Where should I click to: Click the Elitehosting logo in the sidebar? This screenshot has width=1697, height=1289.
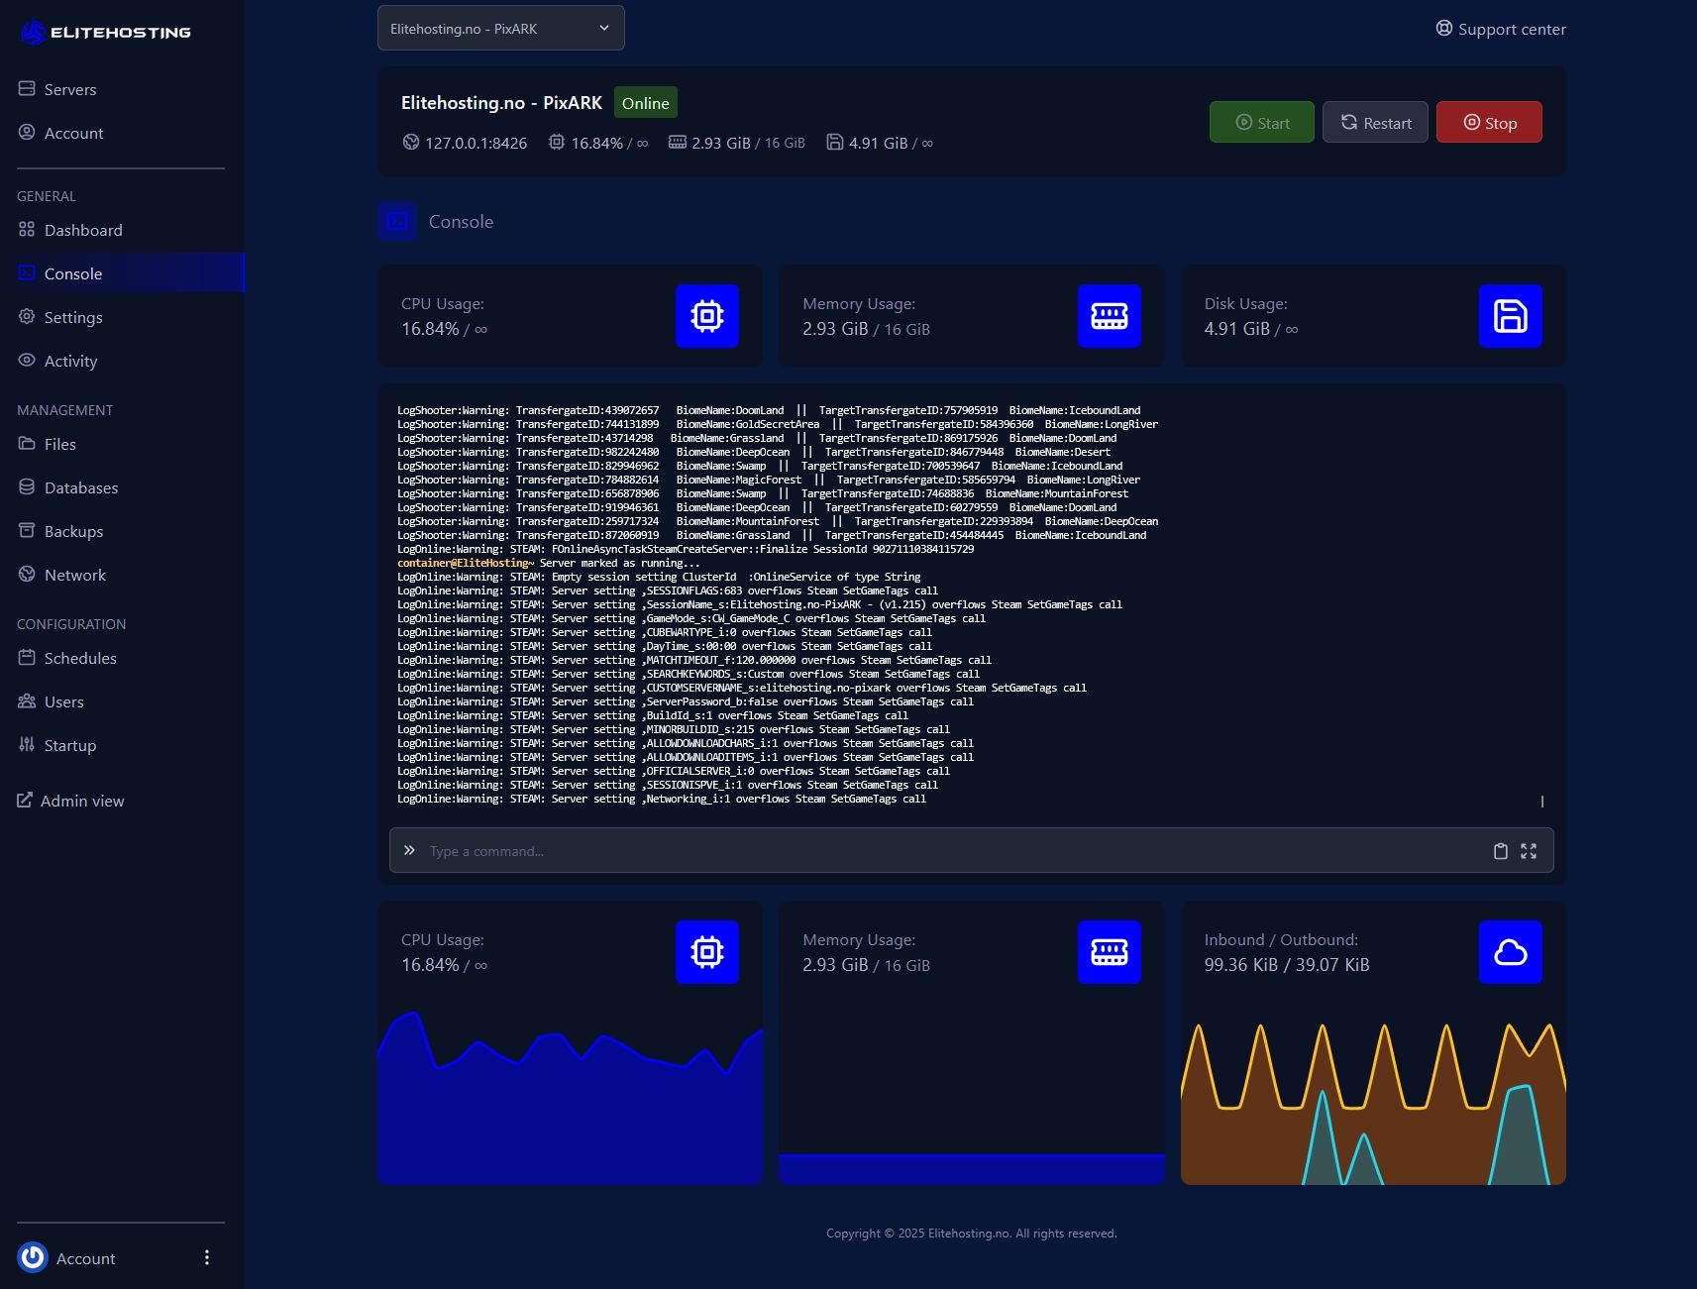click(x=104, y=31)
